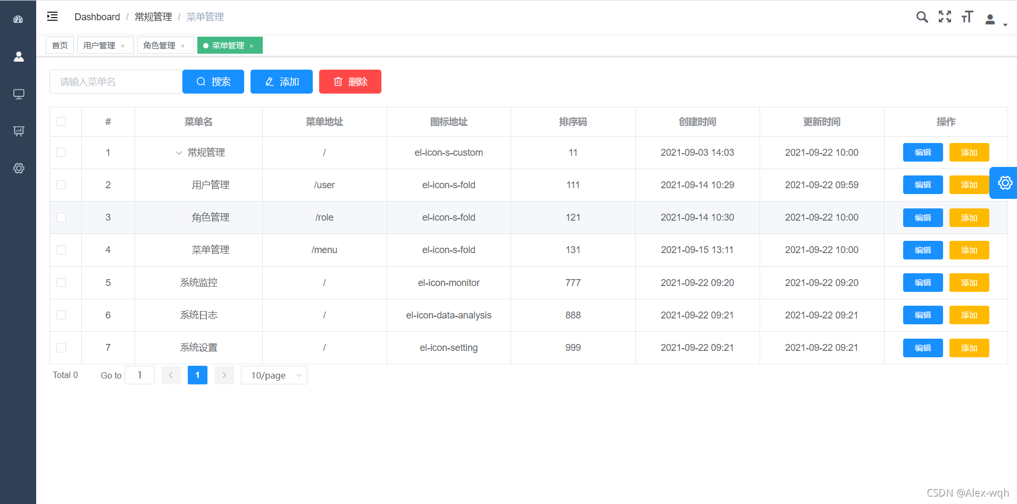Edit the 菜单管理 row
The image size is (1017, 504).
click(x=923, y=250)
